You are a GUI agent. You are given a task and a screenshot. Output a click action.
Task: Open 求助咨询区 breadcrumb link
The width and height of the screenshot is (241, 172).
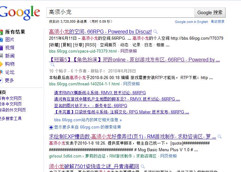click(x=146, y=156)
